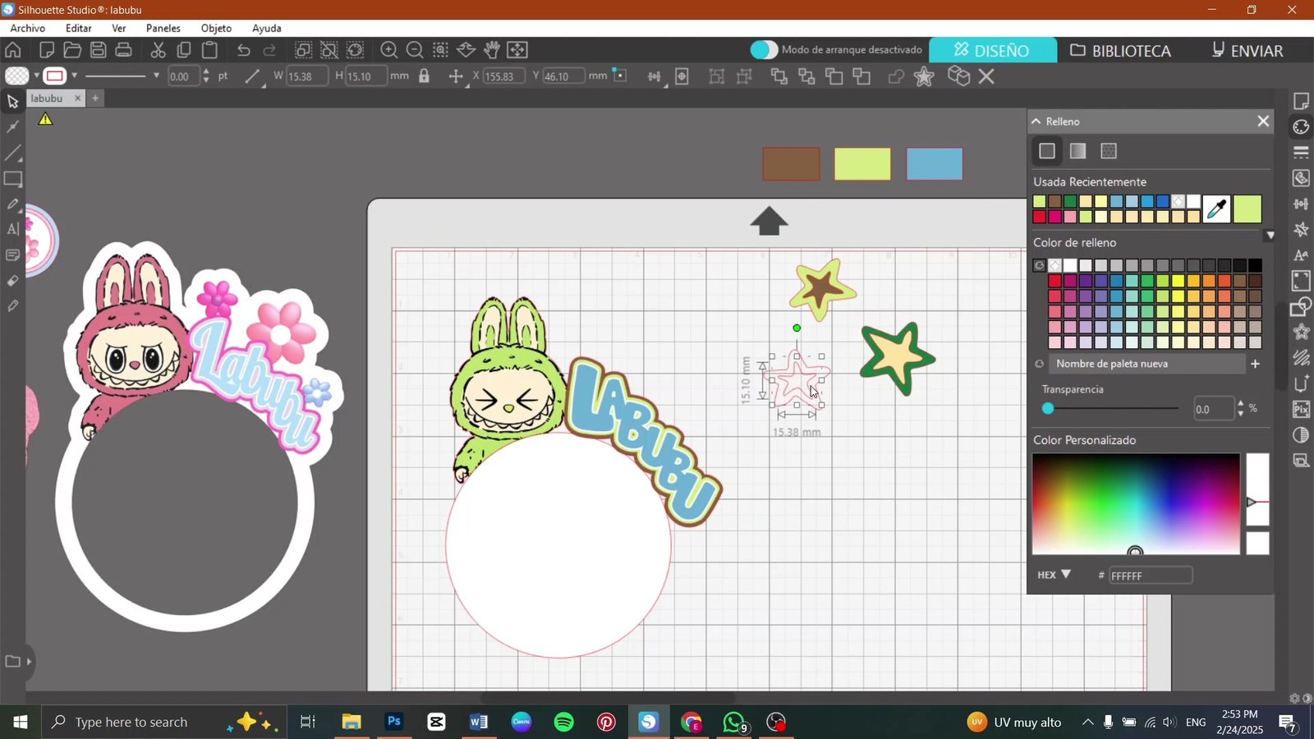This screenshot has height=739, width=1314.
Task: Paste from clipboard
Action: coord(209,50)
